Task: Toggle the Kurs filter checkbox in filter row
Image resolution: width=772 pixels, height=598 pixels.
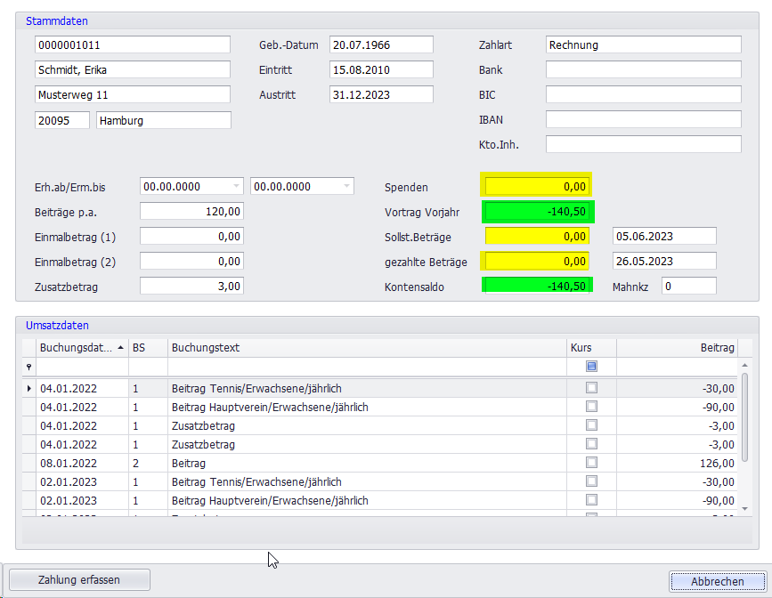Action: (x=591, y=367)
